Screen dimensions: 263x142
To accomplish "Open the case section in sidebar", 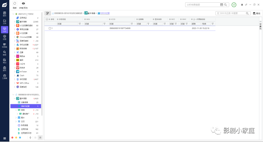I will click(x=5, y=14).
